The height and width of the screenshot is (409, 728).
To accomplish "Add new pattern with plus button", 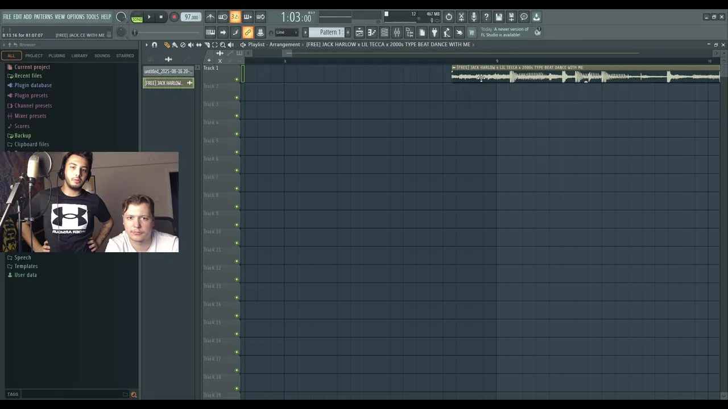I will click(348, 32).
